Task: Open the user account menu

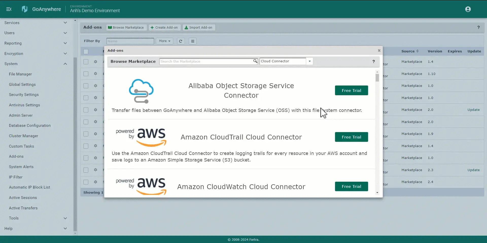Action: click(x=467, y=9)
